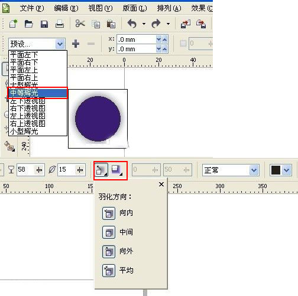Open the shadow color dropdown arrow
Screen dimensions: 298x296
tap(287, 170)
